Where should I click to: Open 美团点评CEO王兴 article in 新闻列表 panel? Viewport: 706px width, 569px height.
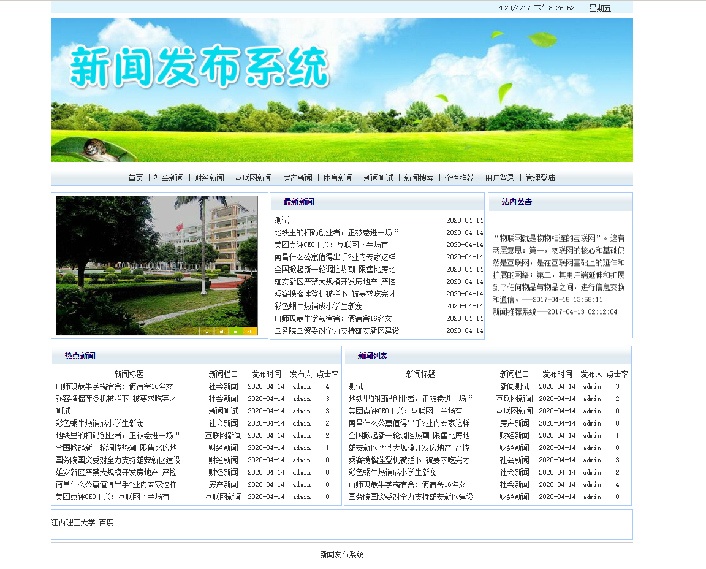[405, 411]
